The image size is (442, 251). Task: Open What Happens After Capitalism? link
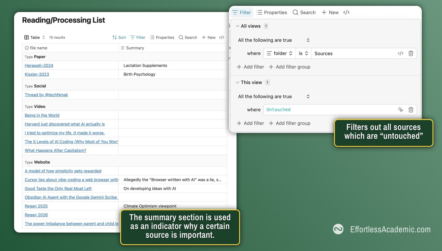click(55, 151)
